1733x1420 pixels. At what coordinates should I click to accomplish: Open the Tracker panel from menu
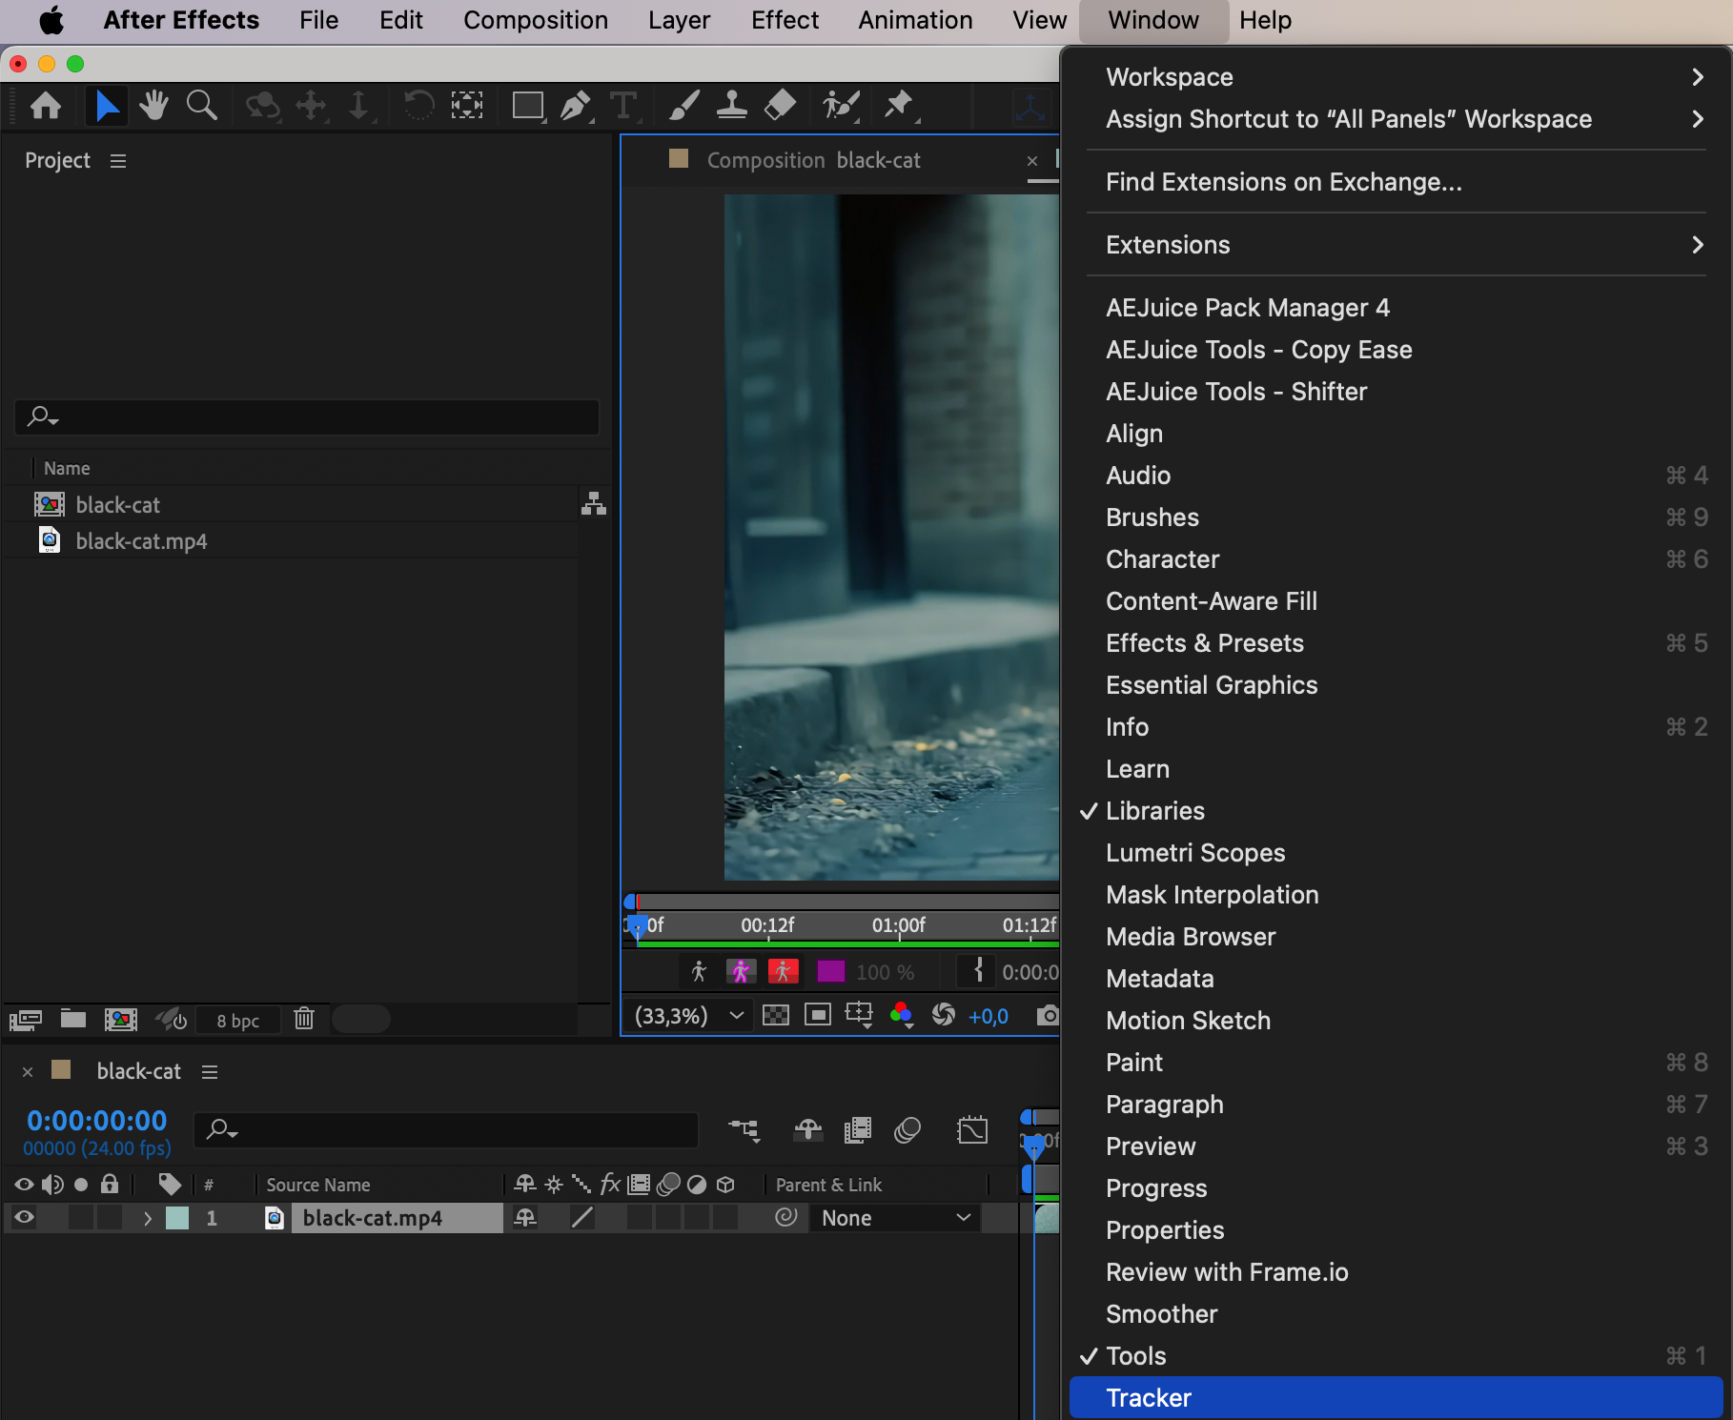[1149, 1398]
